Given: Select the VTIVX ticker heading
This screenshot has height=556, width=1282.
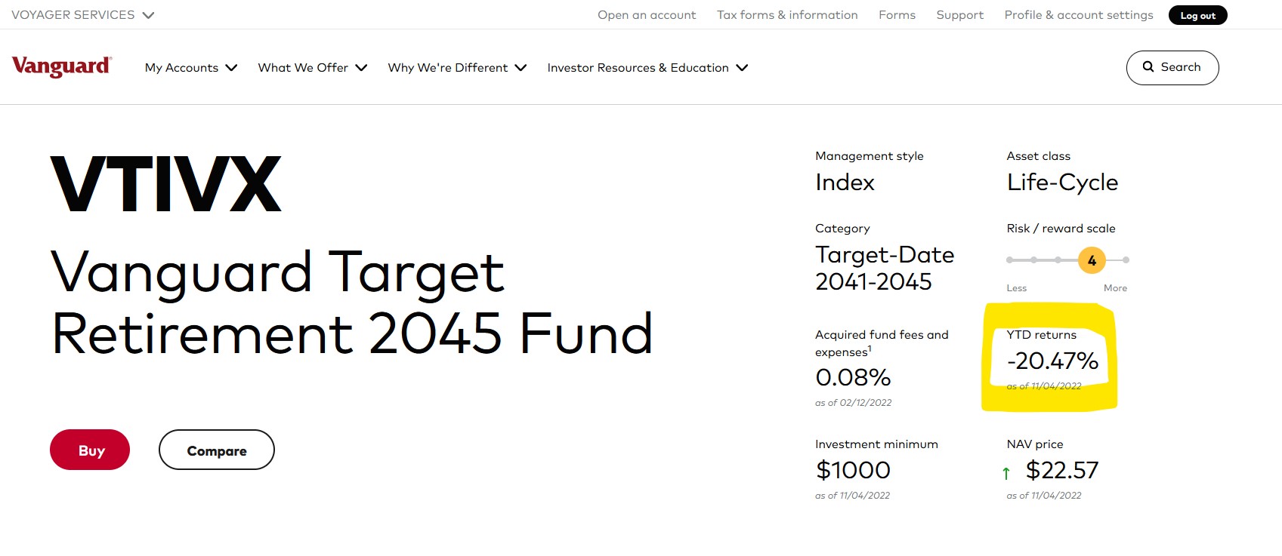Looking at the screenshot, I should [x=166, y=184].
